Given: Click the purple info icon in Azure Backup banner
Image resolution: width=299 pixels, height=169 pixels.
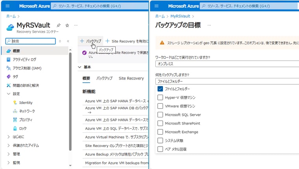Looking at the screenshot, I should point(84,53).
